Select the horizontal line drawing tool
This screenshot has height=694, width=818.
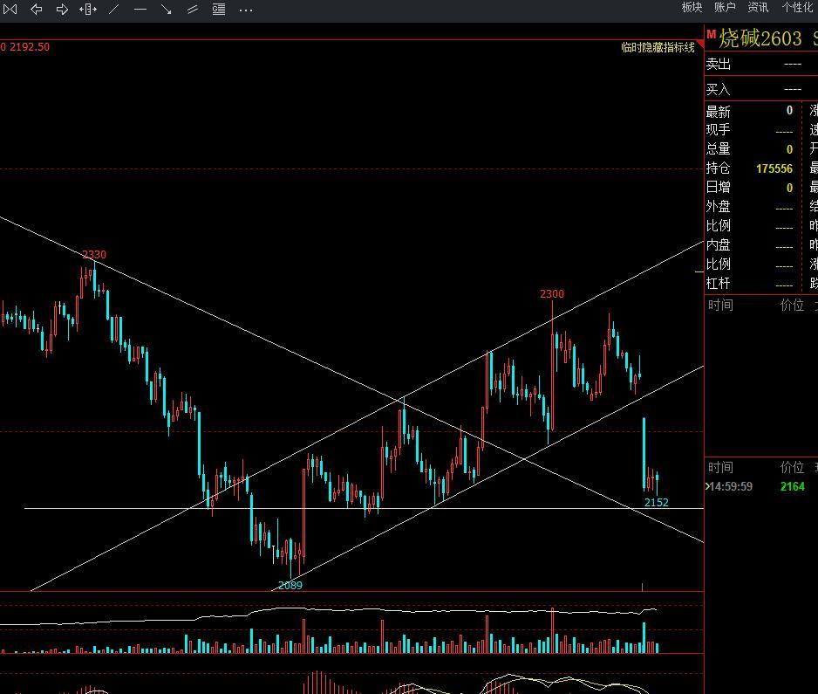[x=140, y=9]
